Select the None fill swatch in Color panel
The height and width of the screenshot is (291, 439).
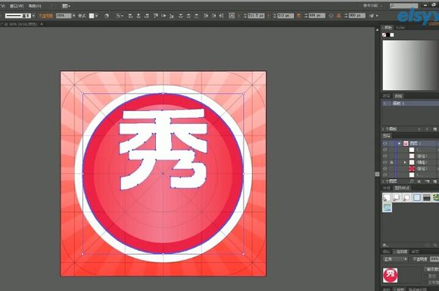[385, 35]
